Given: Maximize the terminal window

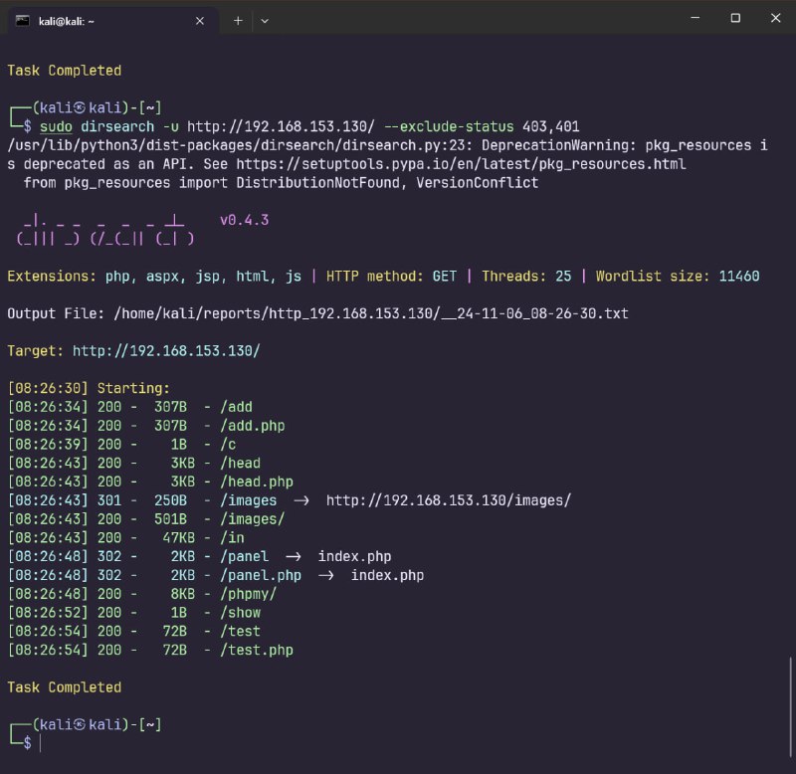Looking at the screenshot, I should click(x=735, y=18).
